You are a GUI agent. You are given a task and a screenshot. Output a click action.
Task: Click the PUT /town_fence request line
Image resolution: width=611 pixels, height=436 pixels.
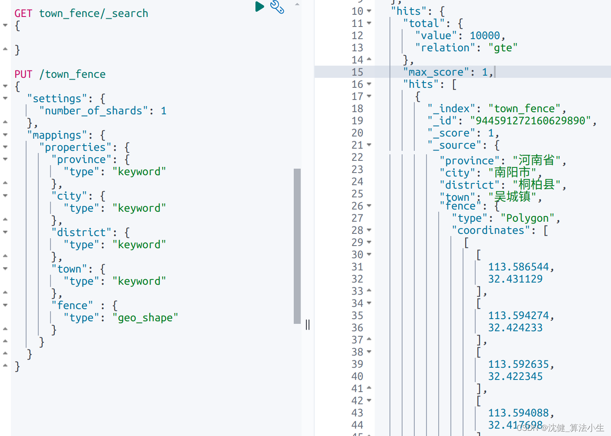coord(60,74)
